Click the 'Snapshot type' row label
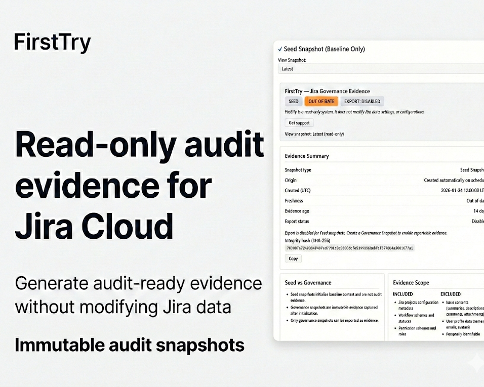Viewport: 484px width, 387px height. click(x=298, y=170)
